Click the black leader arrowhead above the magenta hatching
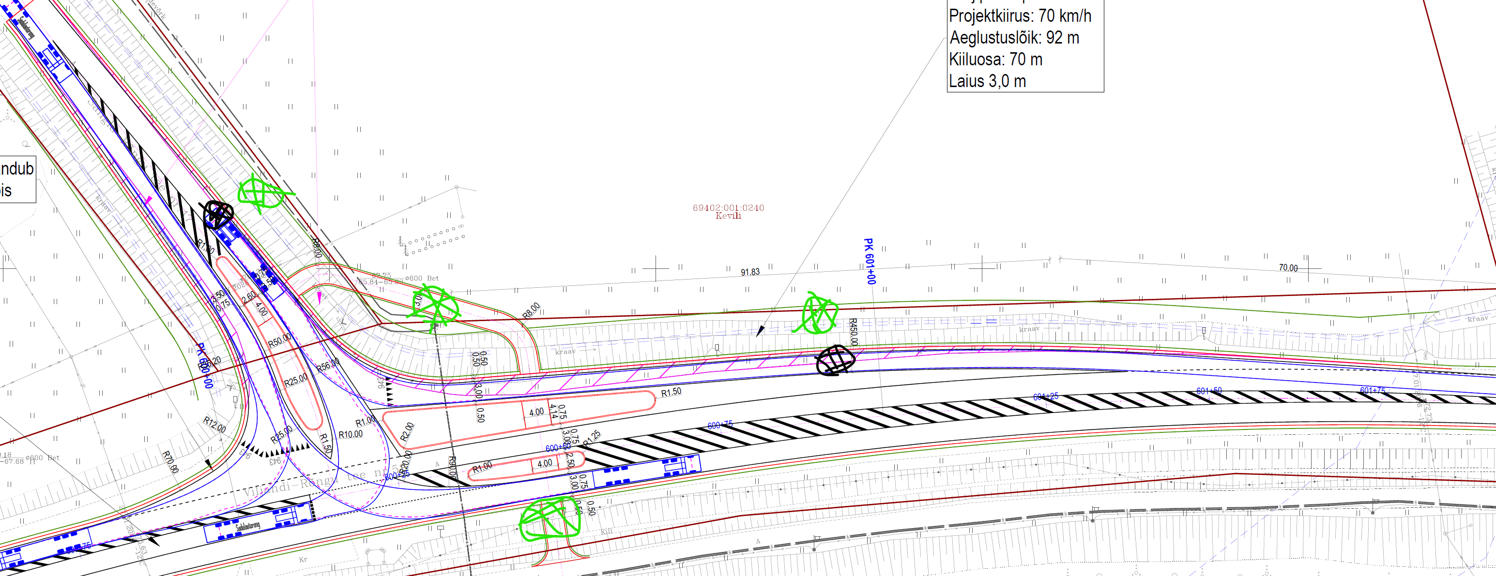This screenshot has height=576, width=1496. [760, 331]
